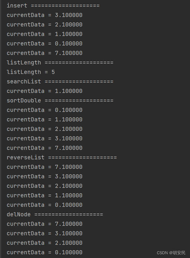Click the 1.100000 result under searchList
The image size is (190, 258).
click(x=45, y=91)
